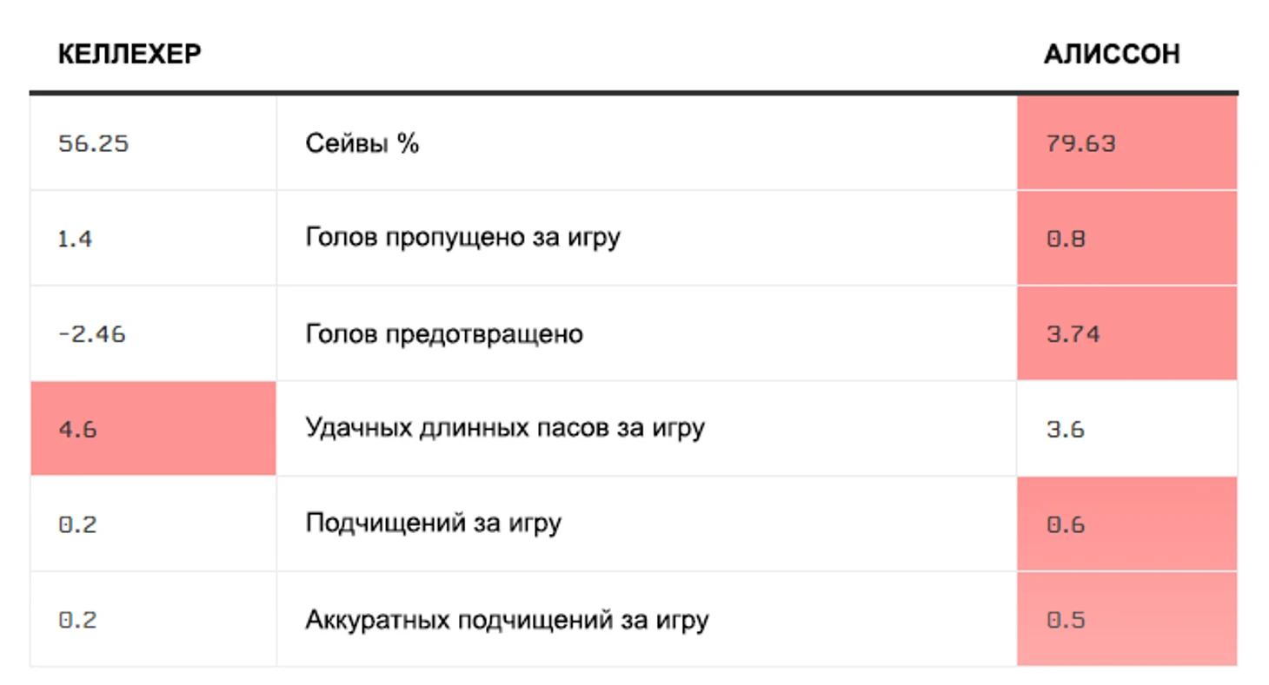The height and width of the screenshot is (685, 1269).
Task: Click Келлехер's highlighted 4.6 cell
Action: (153, 429)
